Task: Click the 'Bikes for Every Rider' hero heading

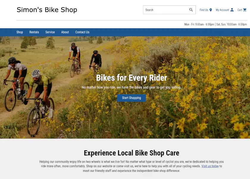Action: click(x=132, y=78)
